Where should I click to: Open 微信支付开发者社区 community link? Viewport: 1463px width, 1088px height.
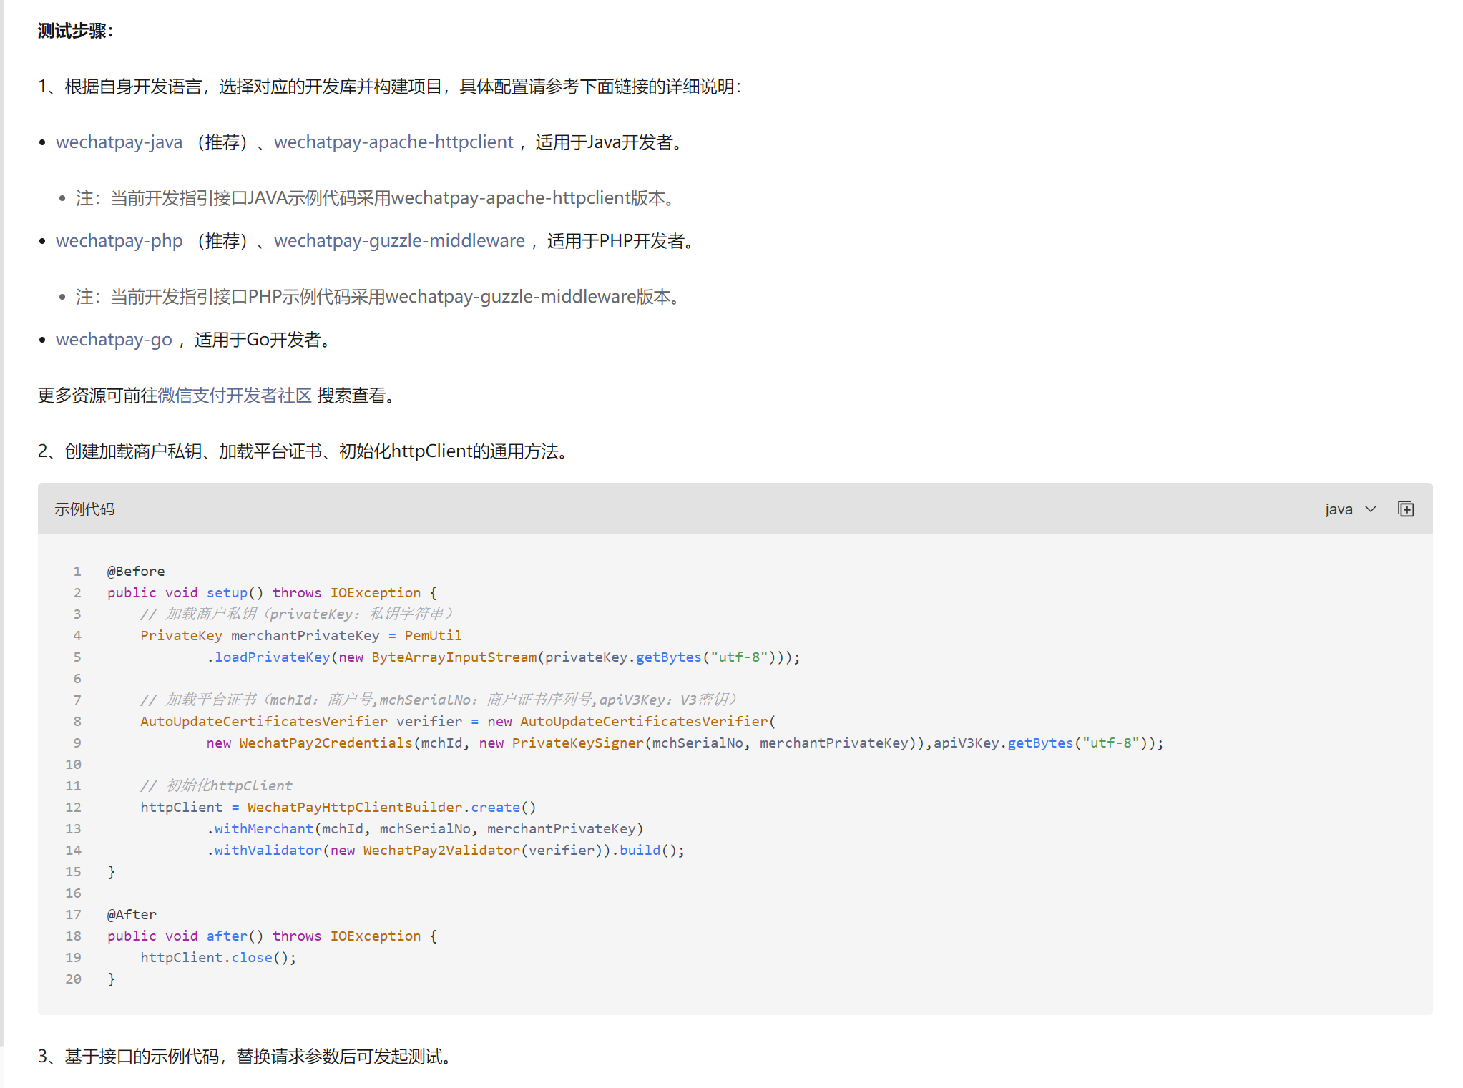pos(235,395)
